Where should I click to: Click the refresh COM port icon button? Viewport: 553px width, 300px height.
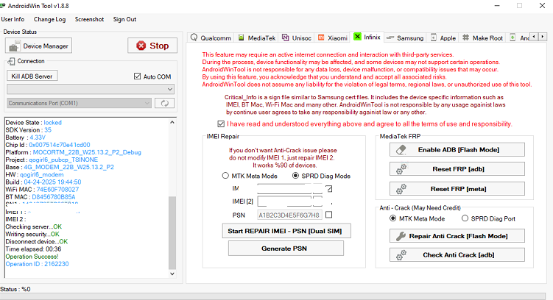164,103
